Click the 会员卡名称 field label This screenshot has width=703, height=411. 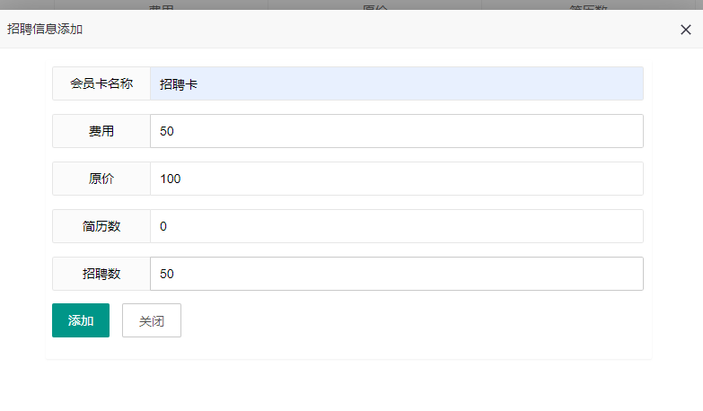point(101,83)
